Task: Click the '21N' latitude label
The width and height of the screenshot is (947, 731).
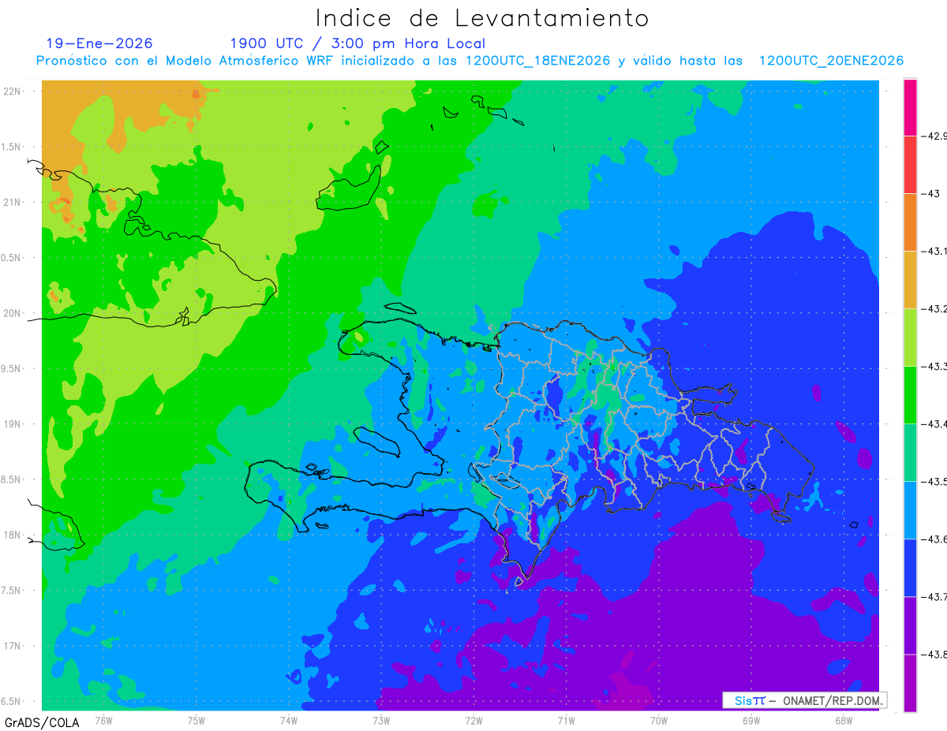Action: [x=12, y=202]
